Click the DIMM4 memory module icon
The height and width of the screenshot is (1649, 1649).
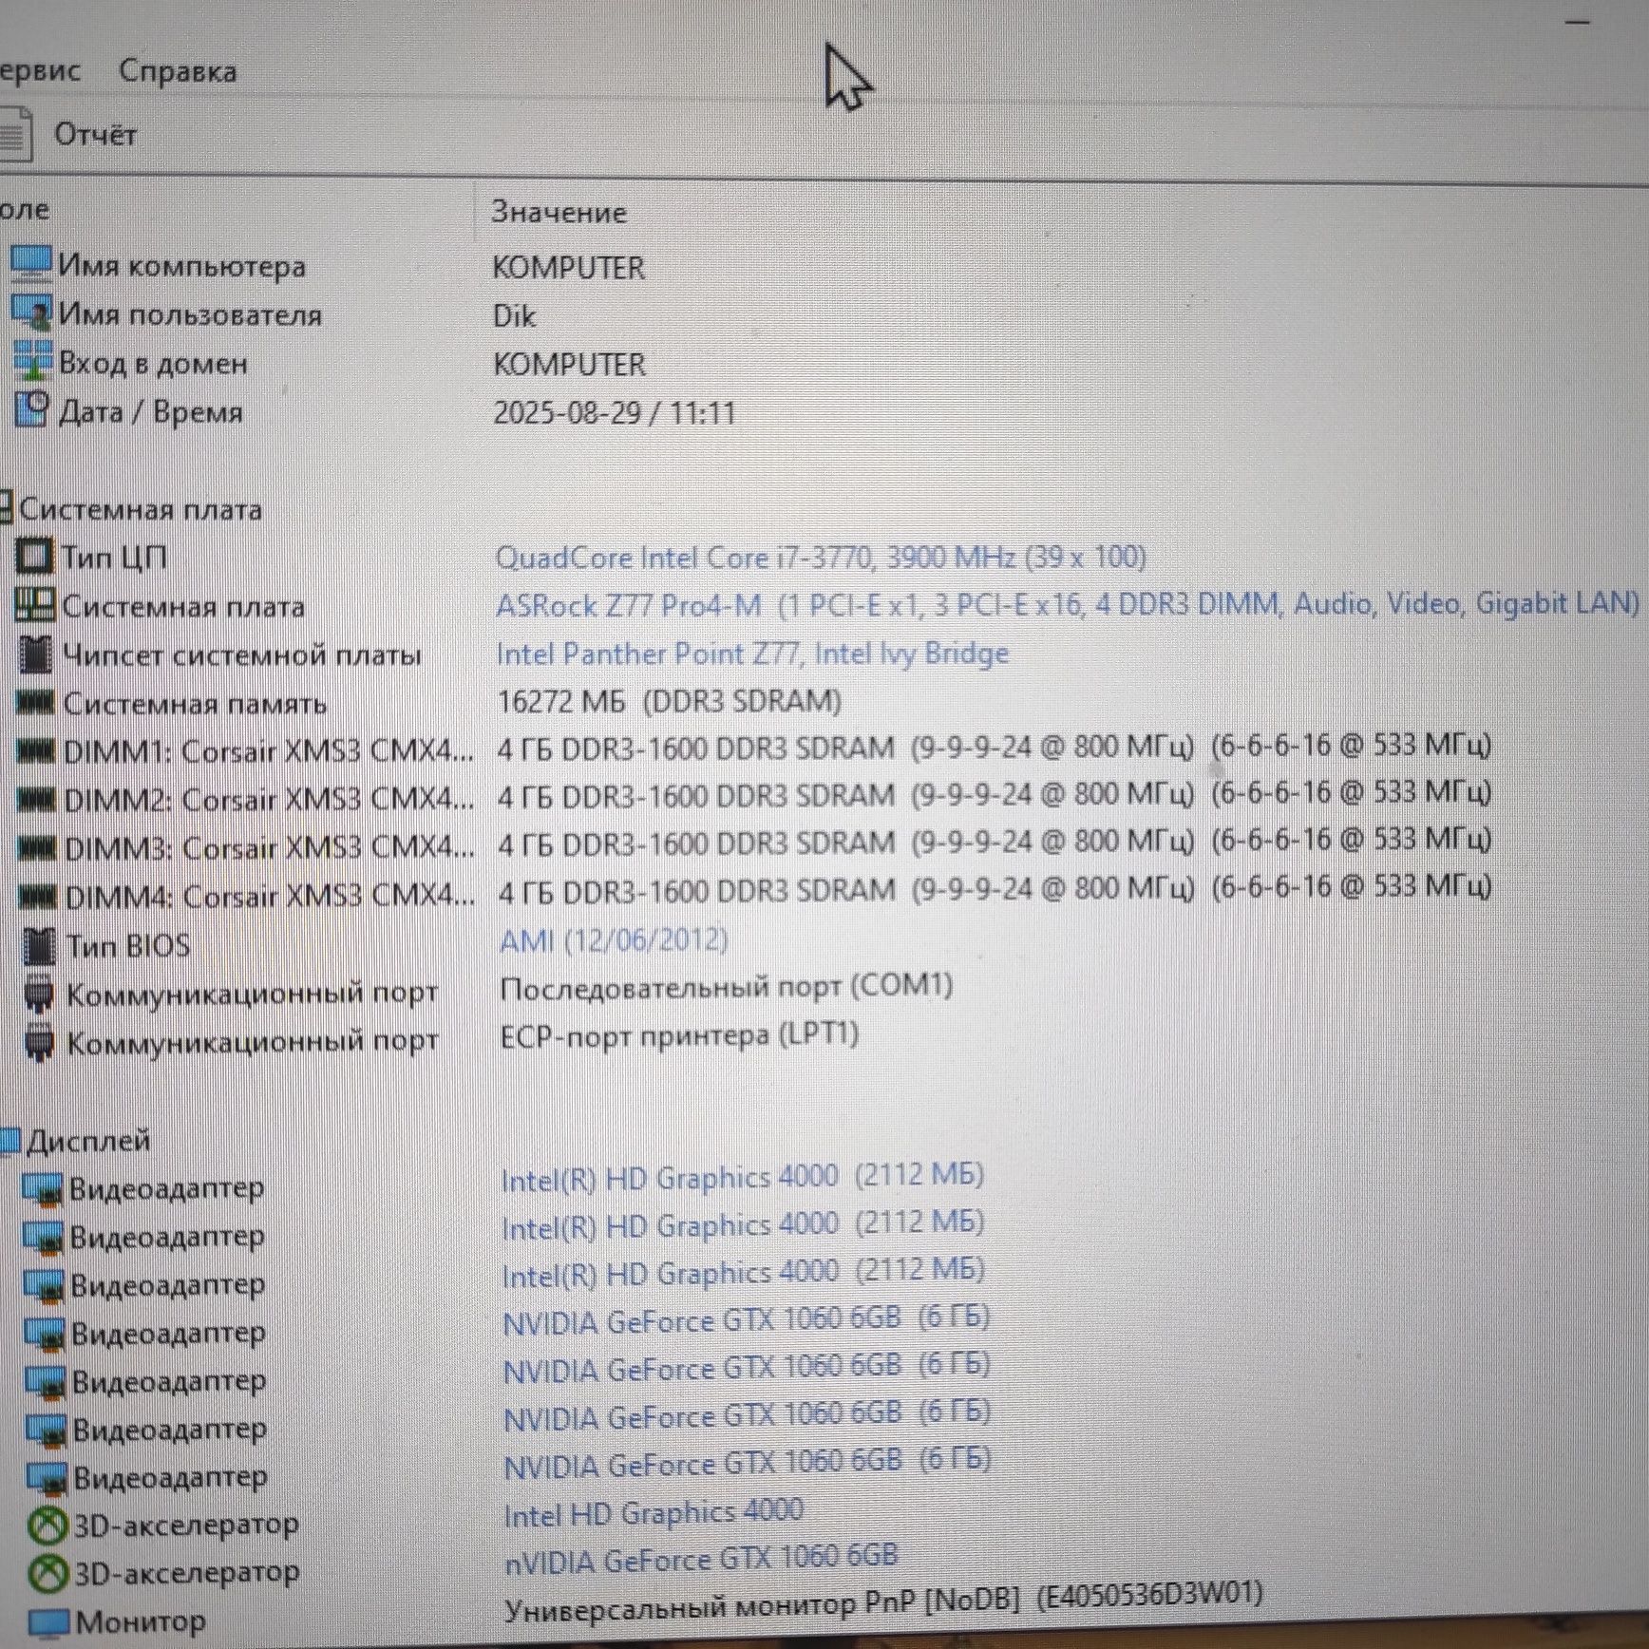pyautogui.click(x=39, y=897)
